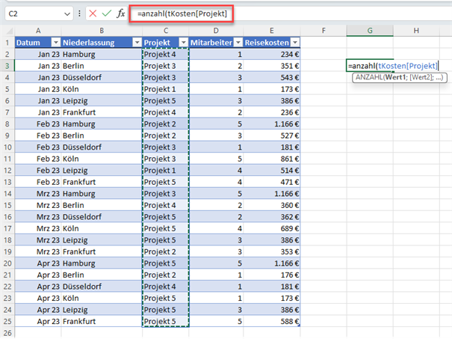This screenshot has width=452, height=339.
Task: Click the three-dot name box resize handle
Action: pos(80,13)
